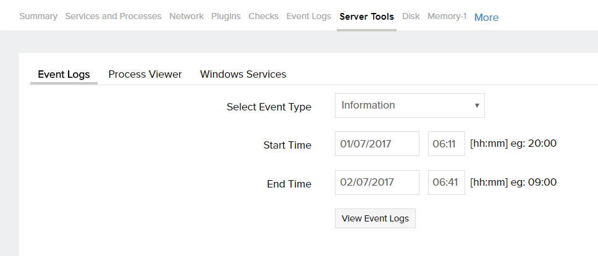The height and width of the screenshot is (256, 598).
Task: Expand the More tabs link
Action: click(x=486, y=17)
